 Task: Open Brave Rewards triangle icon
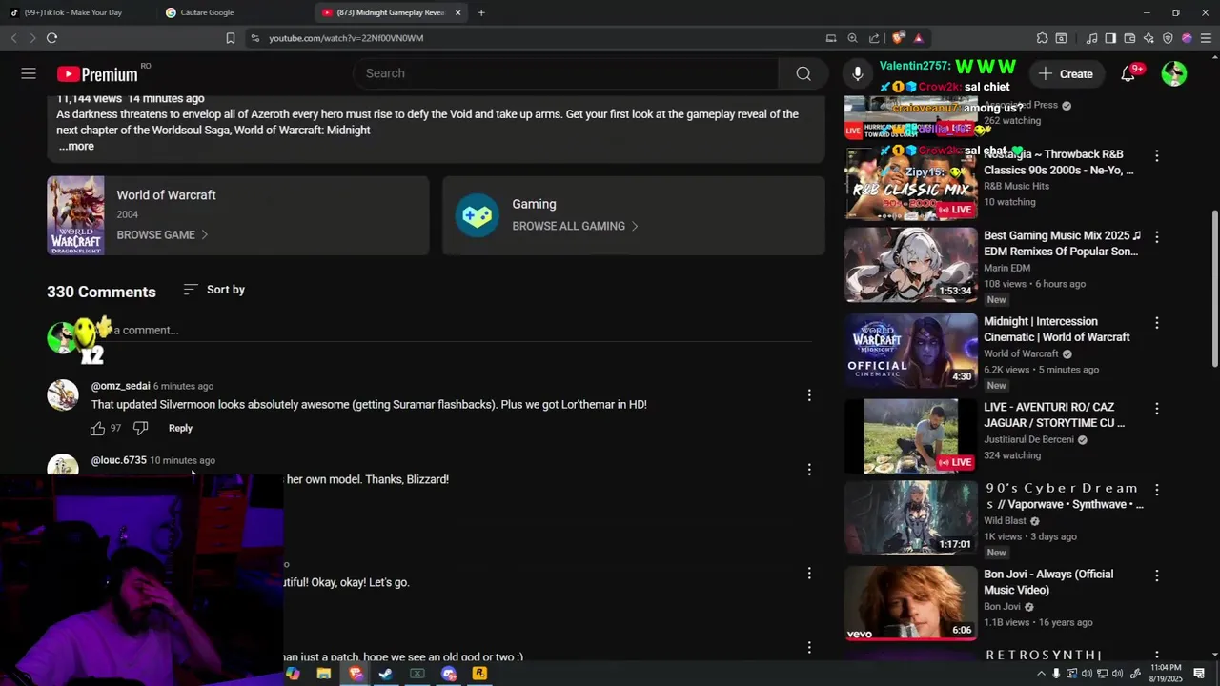(918, 38)
